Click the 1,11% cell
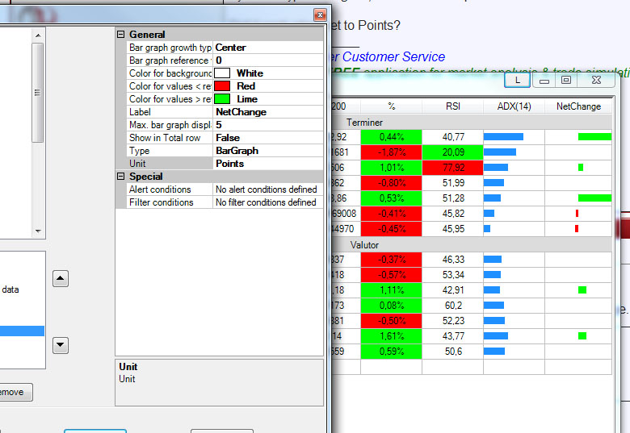The height and width of the screenshot is (433, 630). coord(392,289)
